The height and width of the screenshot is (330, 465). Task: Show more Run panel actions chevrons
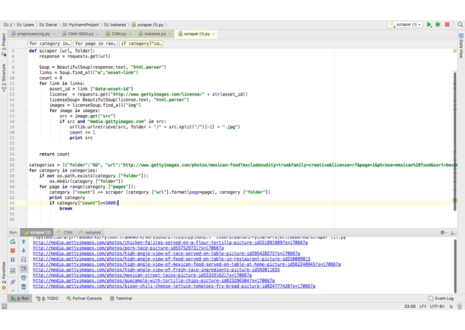pyautogui.click(x=13, y=291)
